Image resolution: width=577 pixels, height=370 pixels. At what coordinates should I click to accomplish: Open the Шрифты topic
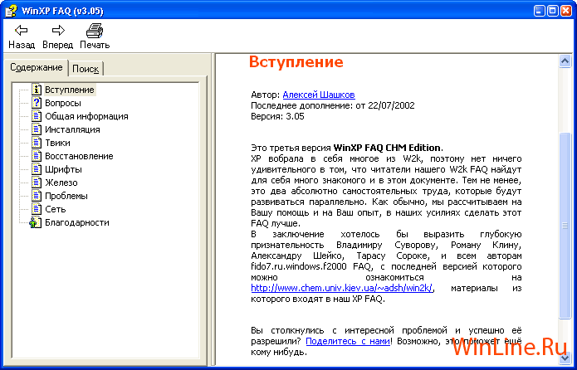click(63, 169)
